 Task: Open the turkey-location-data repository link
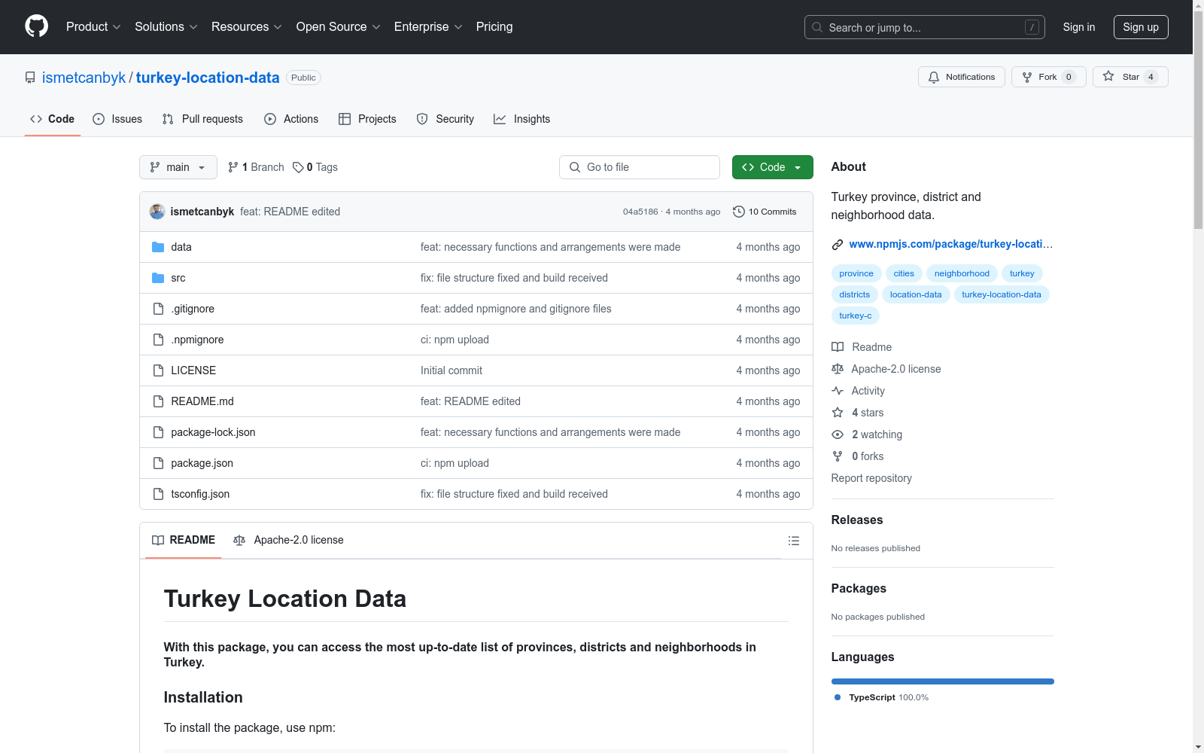click(x=208, y=78)
